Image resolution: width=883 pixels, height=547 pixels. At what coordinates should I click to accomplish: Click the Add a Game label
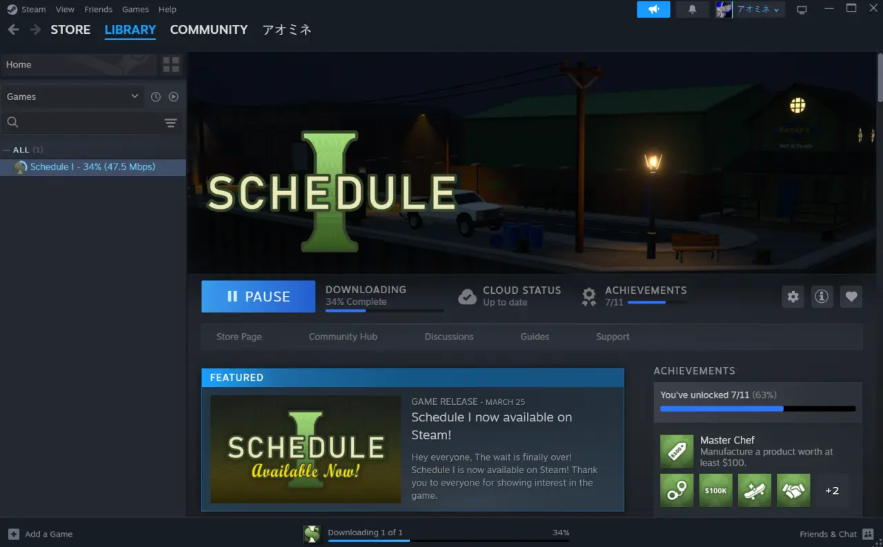[49, 534]
